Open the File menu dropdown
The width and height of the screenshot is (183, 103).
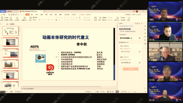4,15
